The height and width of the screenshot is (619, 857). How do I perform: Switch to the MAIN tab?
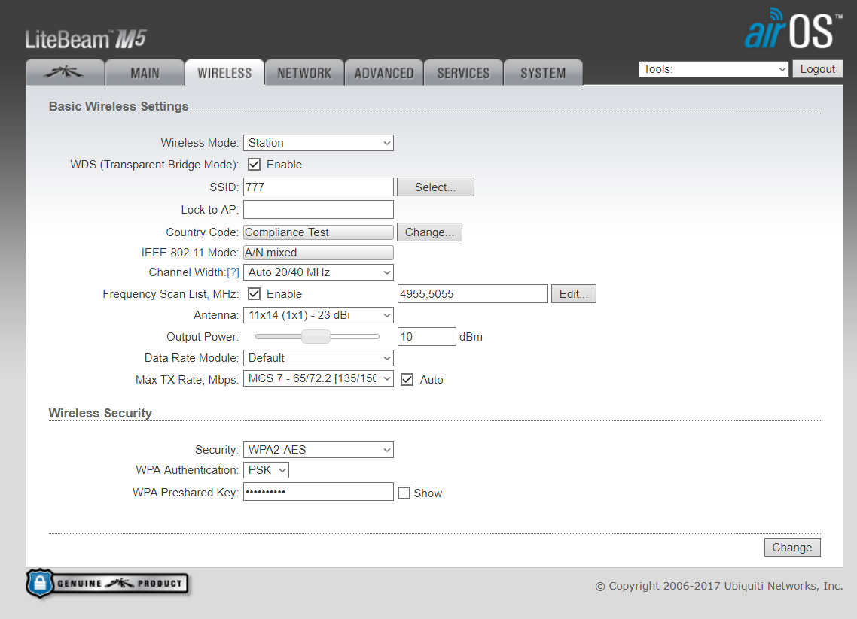pyautogui.click(x=145, y=73)
